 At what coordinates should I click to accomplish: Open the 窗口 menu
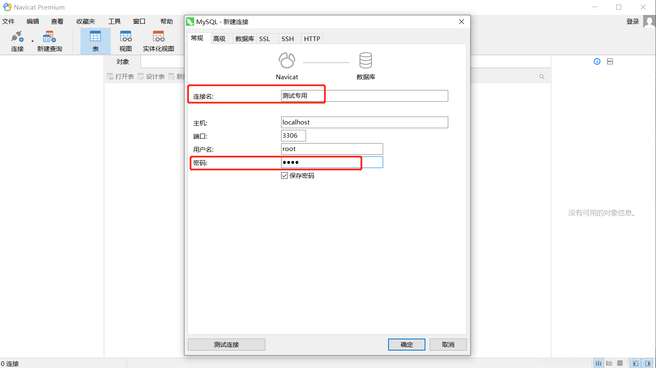[x=139, y=22]
